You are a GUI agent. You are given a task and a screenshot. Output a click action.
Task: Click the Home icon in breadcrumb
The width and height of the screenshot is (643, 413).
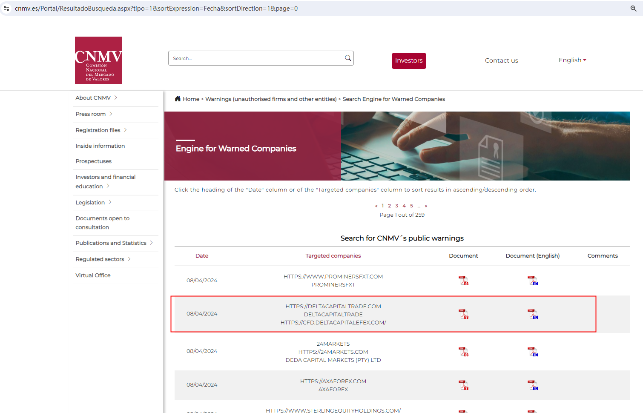point(178,99)
